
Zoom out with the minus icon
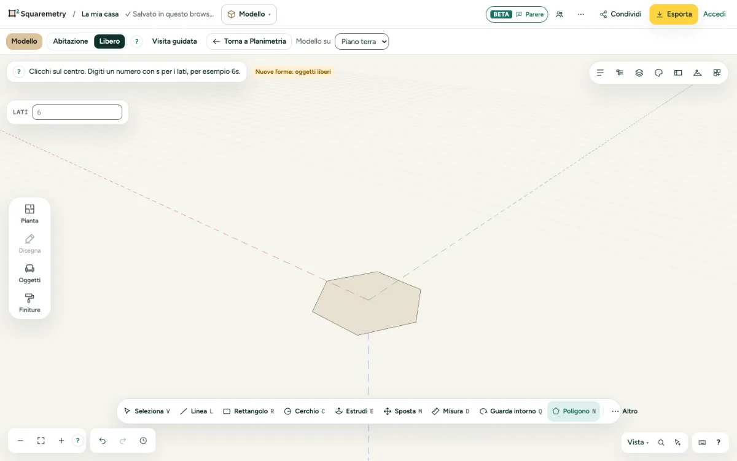click(x=20, y=441)
